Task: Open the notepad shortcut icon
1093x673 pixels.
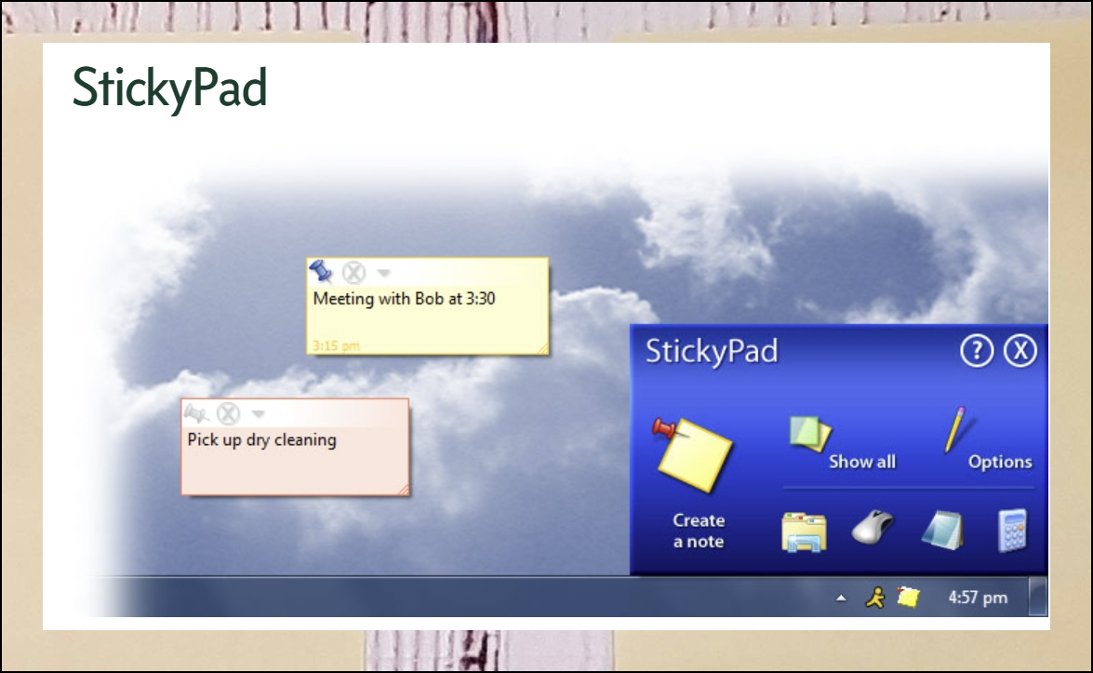Action: point(942,530)
